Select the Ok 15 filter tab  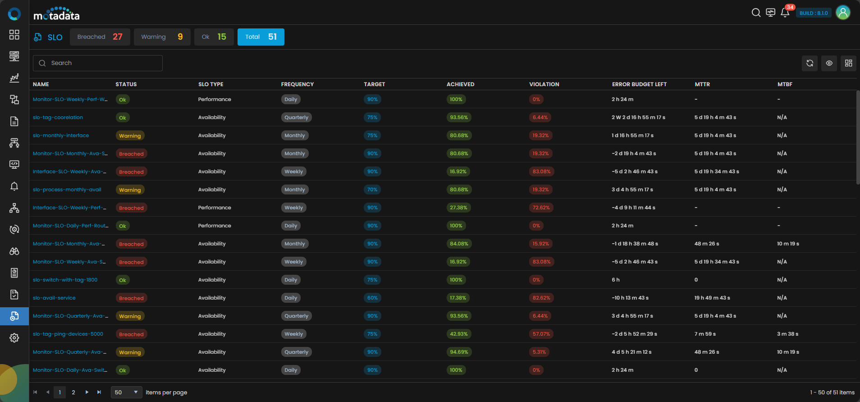pos(214,37)
